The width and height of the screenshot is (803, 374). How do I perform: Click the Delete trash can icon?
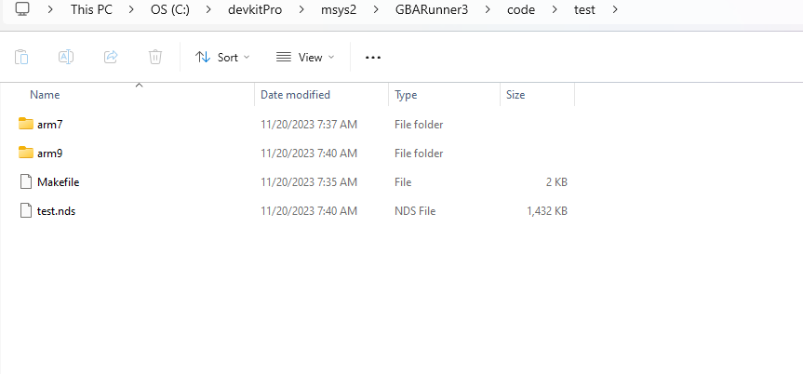coord(155,57)
